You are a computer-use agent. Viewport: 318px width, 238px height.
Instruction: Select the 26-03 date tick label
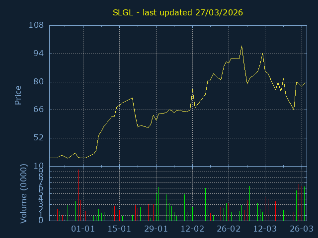(x=301, y=229)
